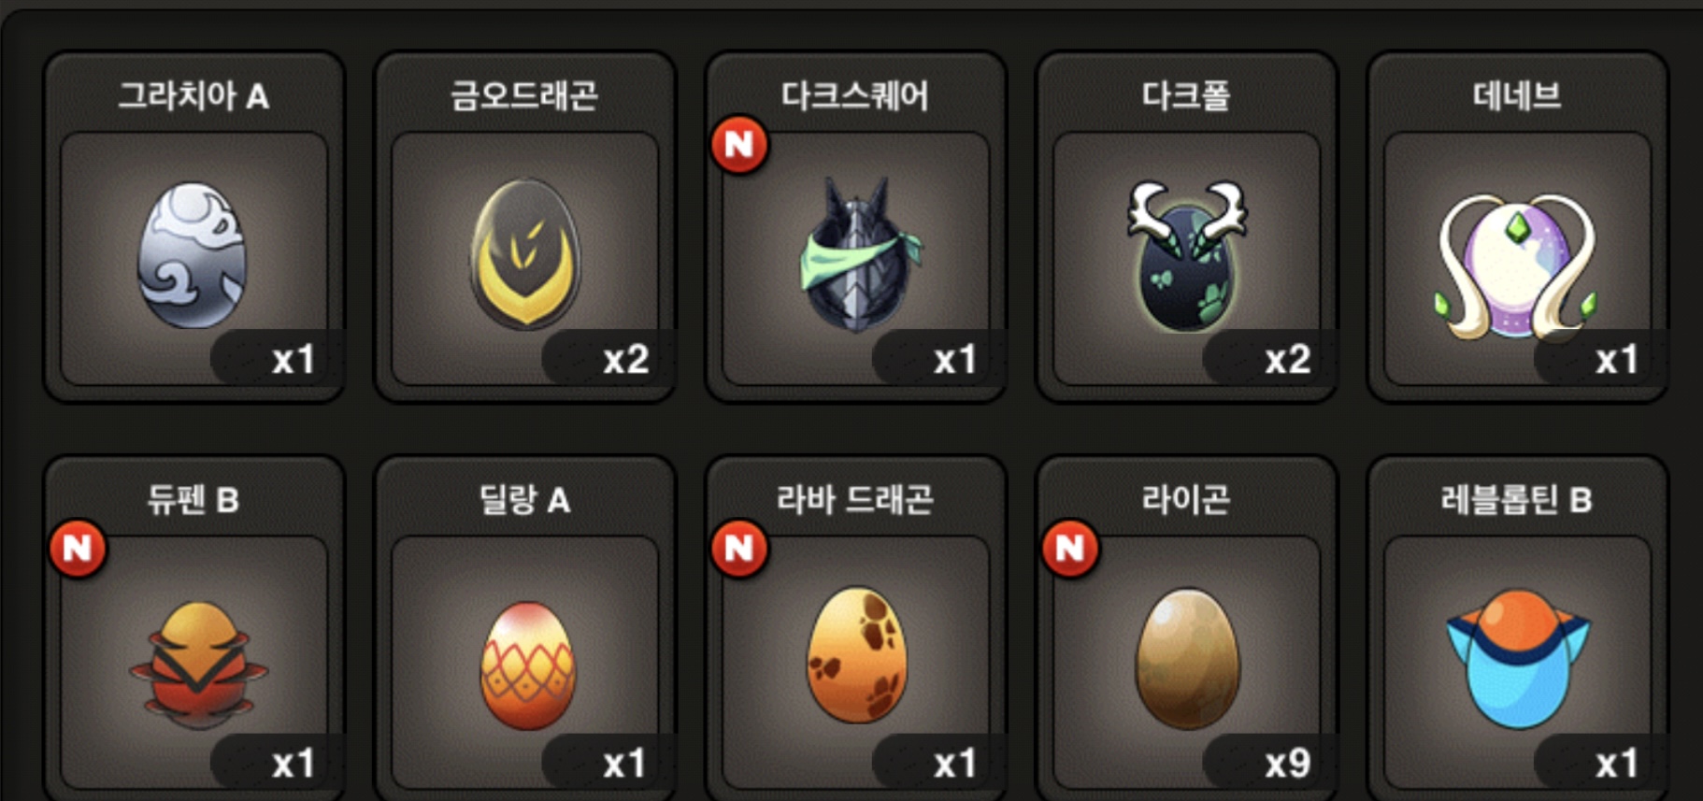Click the 데네브 title label

1517,95
